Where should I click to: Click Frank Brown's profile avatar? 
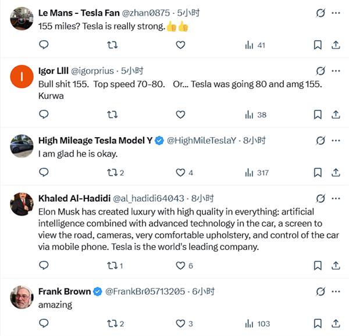click(x=22, y=297)
